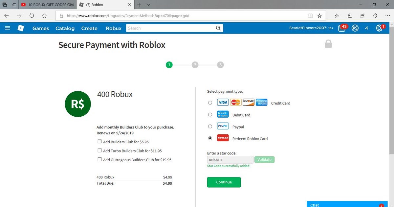
Task: Check Add Builders Club for $5.95
Action: (x=99, y=142)
